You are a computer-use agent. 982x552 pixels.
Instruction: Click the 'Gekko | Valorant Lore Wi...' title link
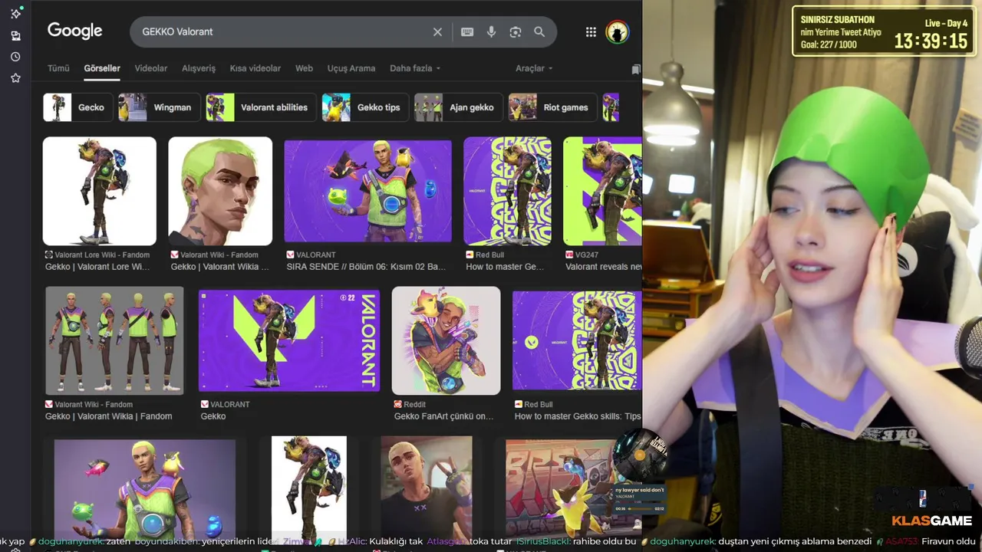pyautogui.click(x=97, y=267)
